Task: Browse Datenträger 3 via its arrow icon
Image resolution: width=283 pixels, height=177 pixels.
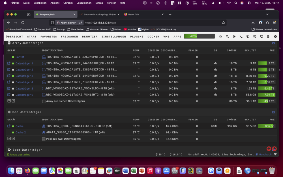Action: [9, 76]
